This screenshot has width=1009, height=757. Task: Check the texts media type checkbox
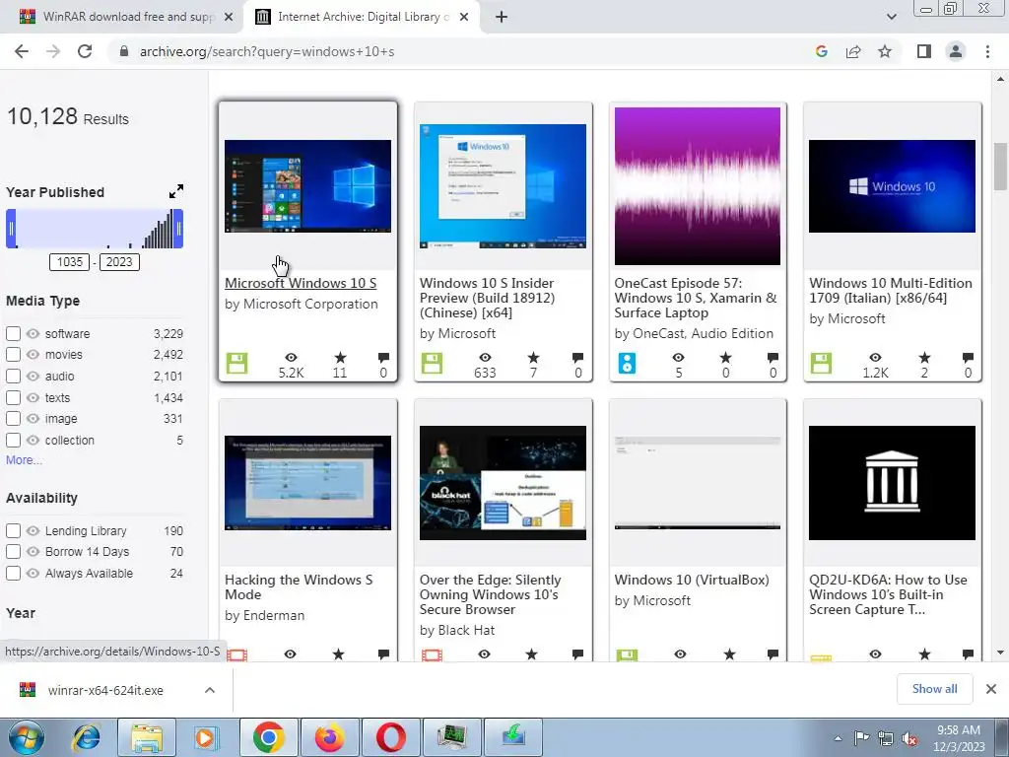(13, 398)
